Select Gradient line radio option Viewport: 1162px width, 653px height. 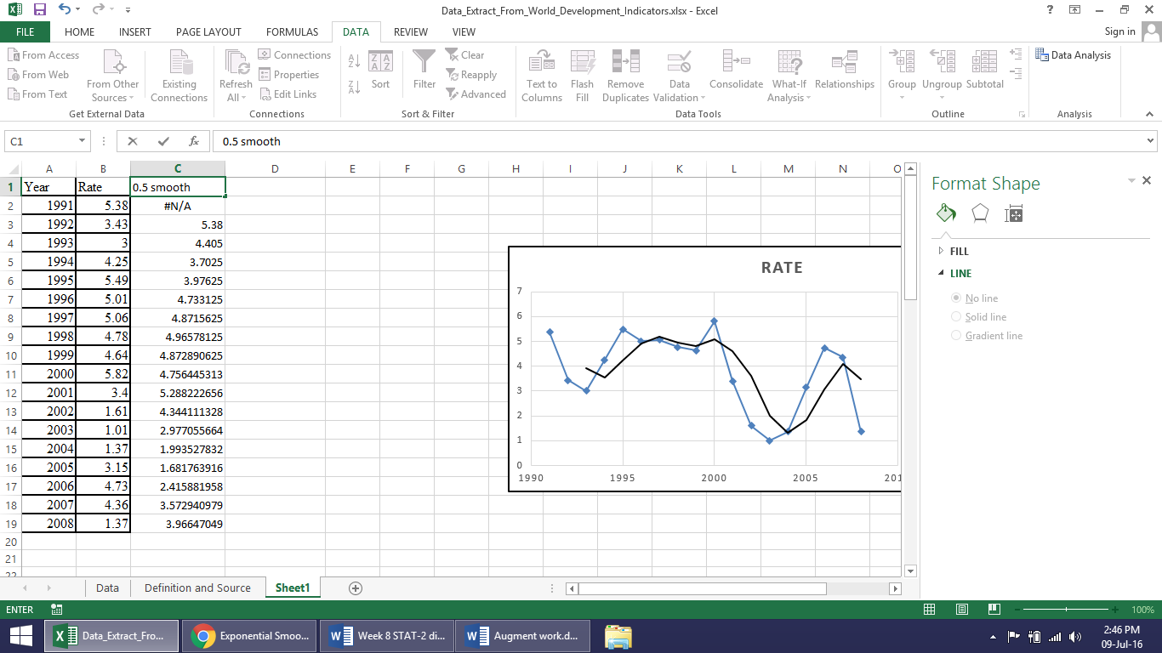pos(956,336)
